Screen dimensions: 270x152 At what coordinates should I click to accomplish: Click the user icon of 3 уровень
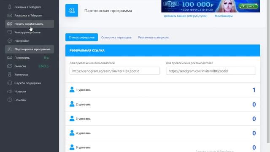click(72, 119)
